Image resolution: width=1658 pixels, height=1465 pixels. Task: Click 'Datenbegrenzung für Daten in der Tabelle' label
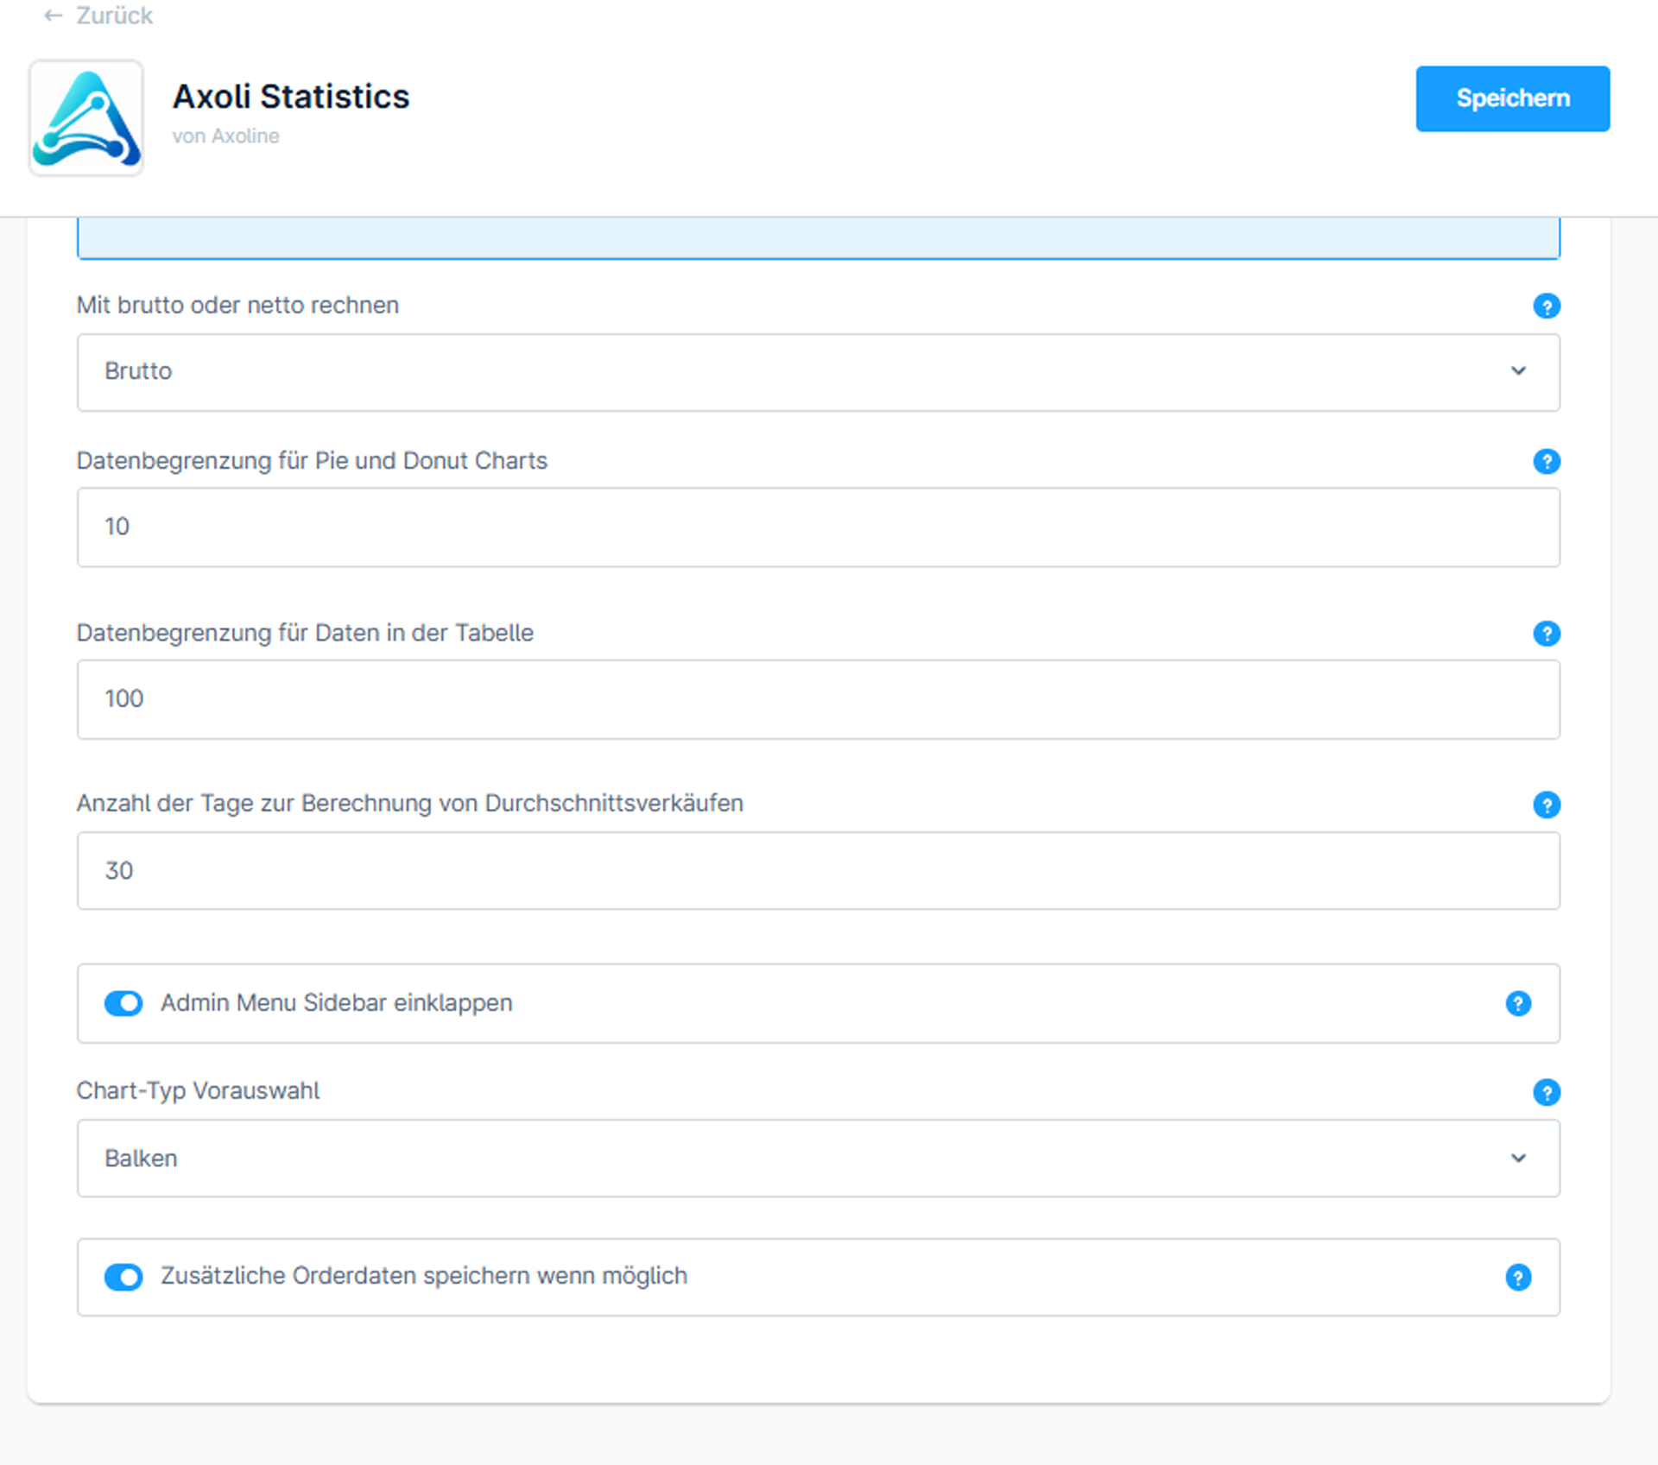[x=305, y=633]
